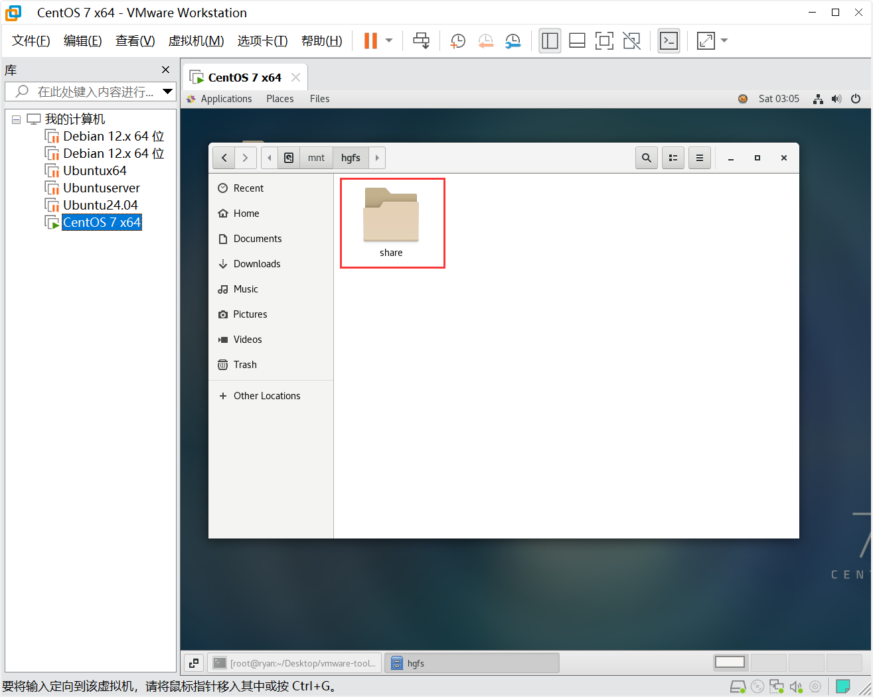Open the 文件(F) menu
Image resolution: width=873 pixels, height=697 pixels.
tap(31, 40)
